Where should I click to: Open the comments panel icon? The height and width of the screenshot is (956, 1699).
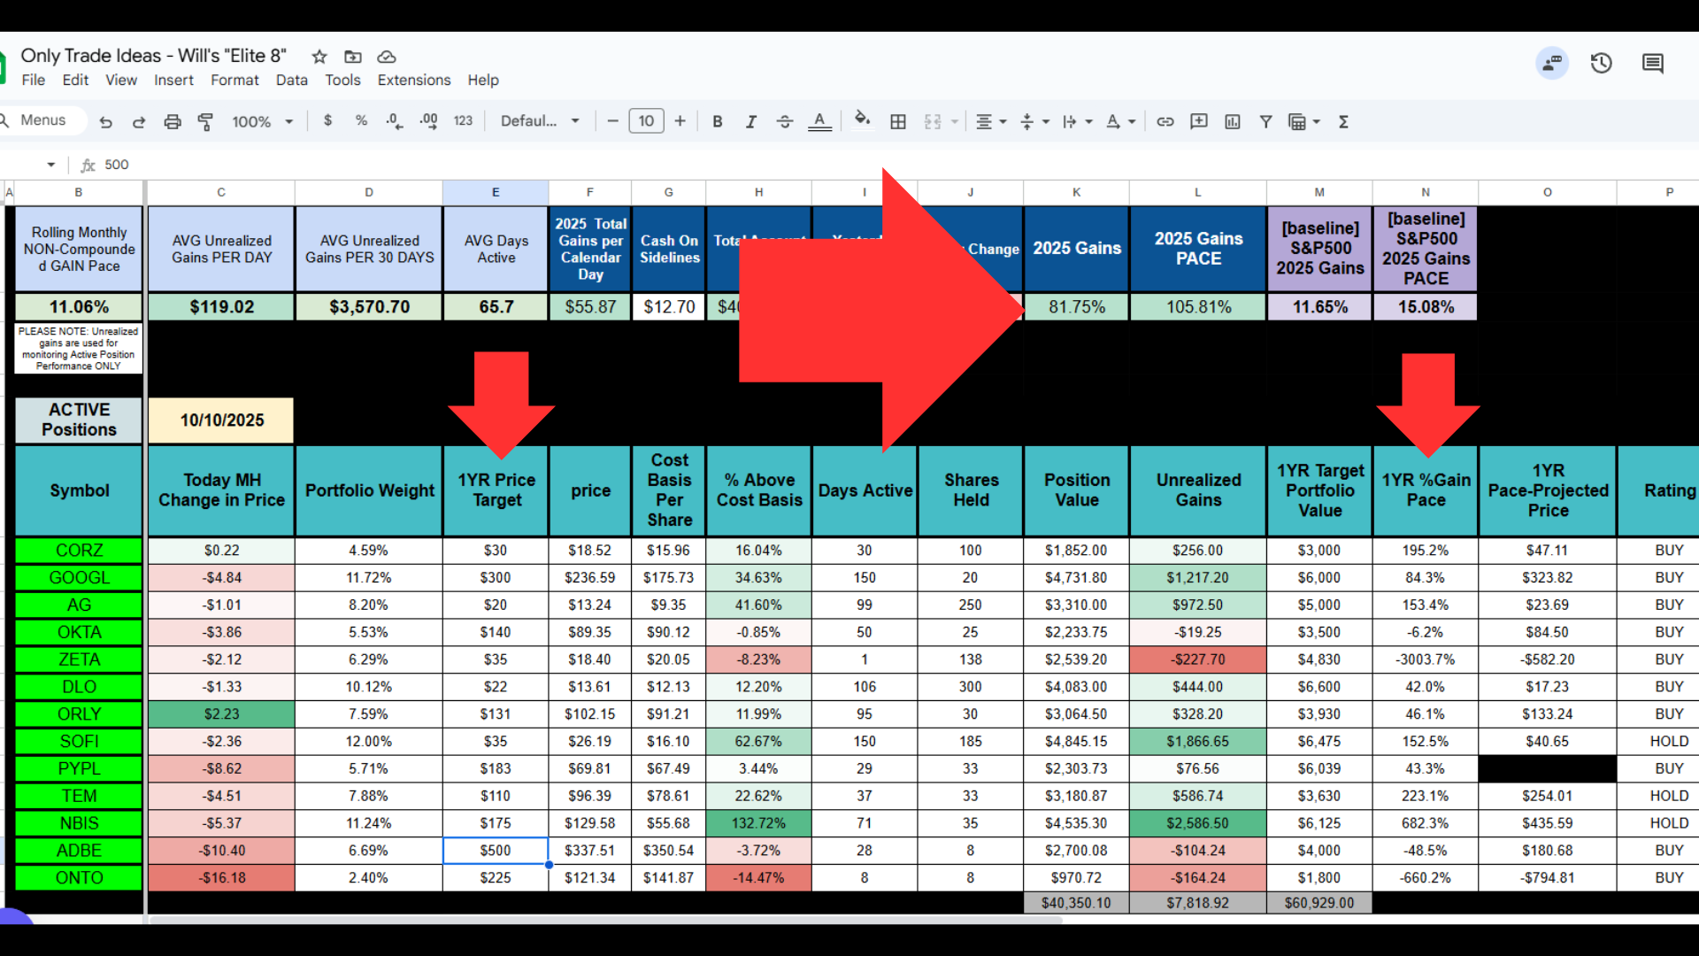click(1652, 63)
